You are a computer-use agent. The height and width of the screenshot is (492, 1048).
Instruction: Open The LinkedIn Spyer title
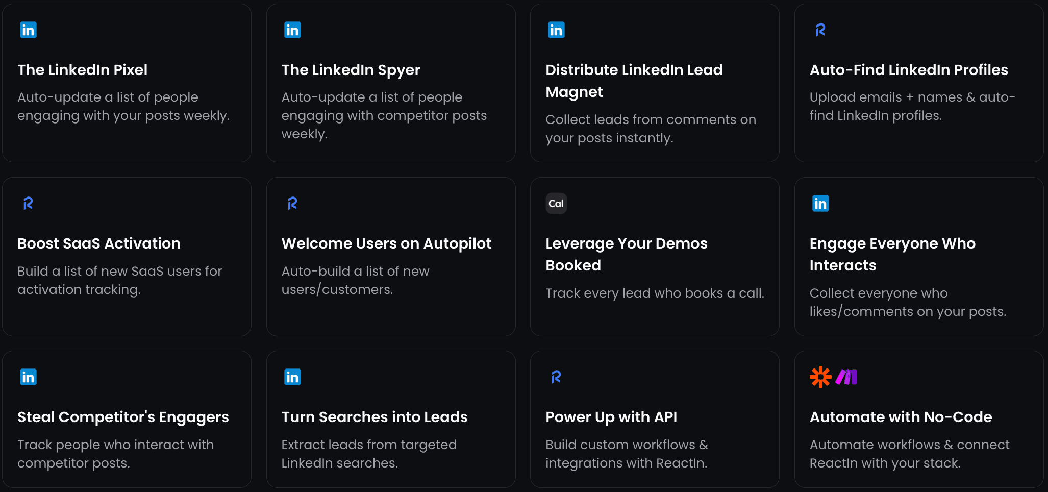pos(351,70)
